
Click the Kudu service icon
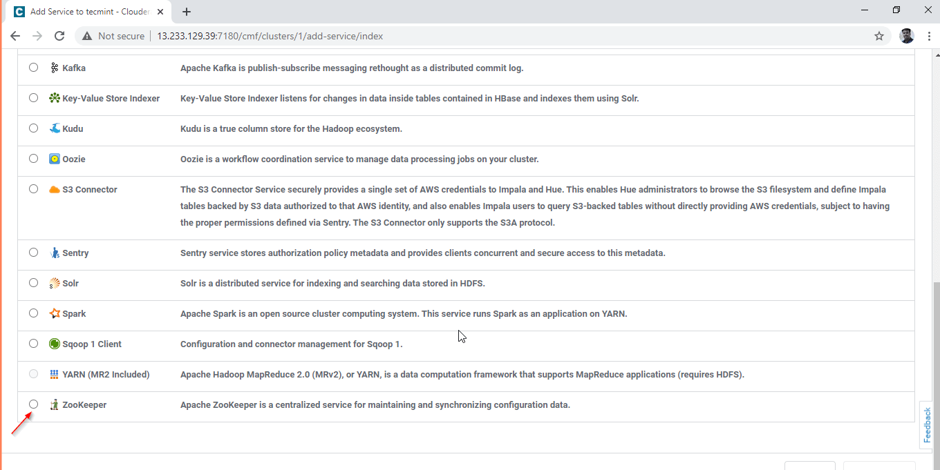point(55,128)
